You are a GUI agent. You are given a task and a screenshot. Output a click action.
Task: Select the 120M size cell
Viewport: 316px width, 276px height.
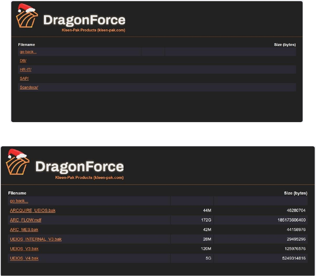pos(206,249)
